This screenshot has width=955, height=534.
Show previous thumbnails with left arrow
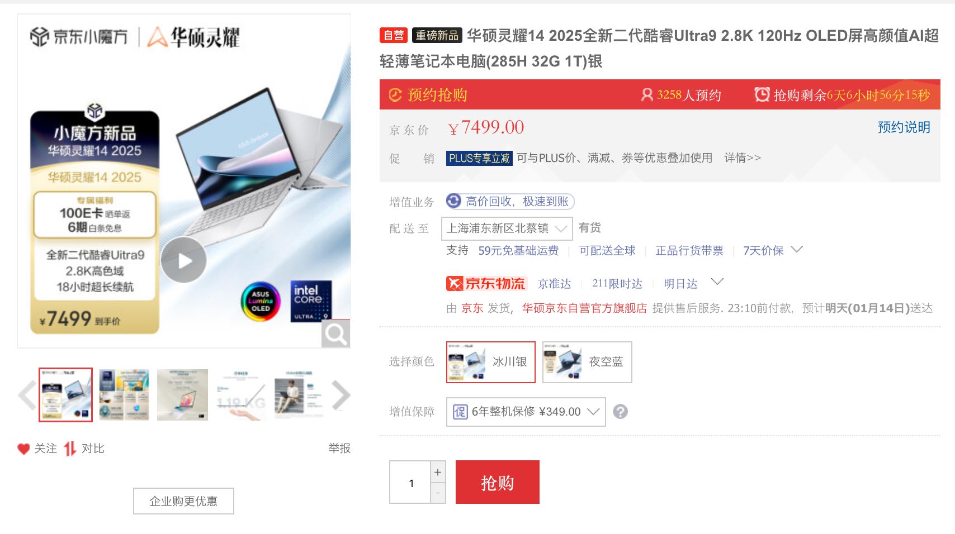tap(27, 395)
